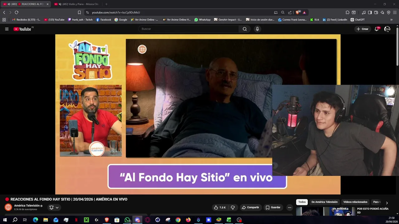Click Brave Shields lion icon in address bar

(298, 12)
